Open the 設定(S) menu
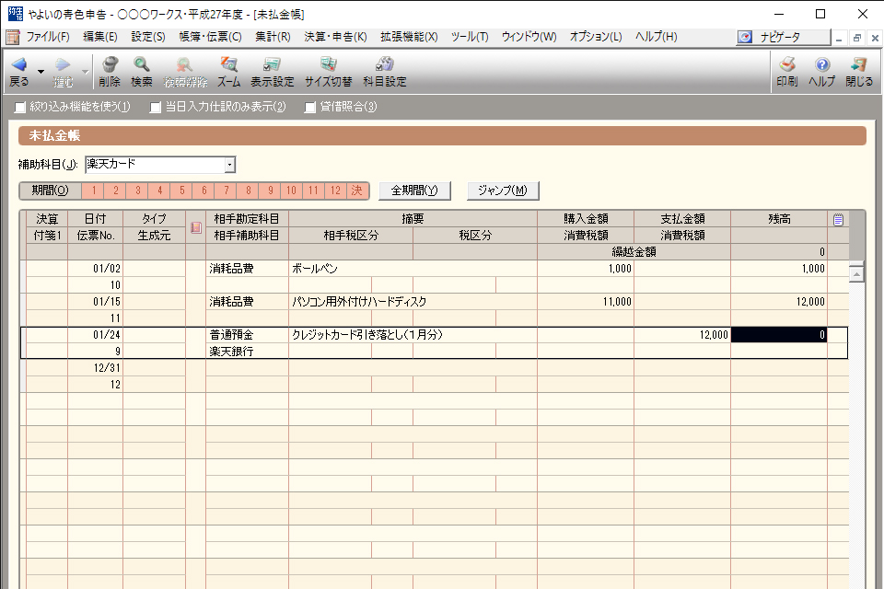This screenshot has height=589, width=884. click(148, 37)
